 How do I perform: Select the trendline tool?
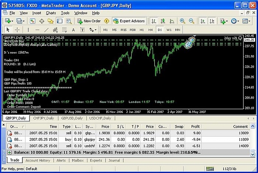click(x=46, y=30)
